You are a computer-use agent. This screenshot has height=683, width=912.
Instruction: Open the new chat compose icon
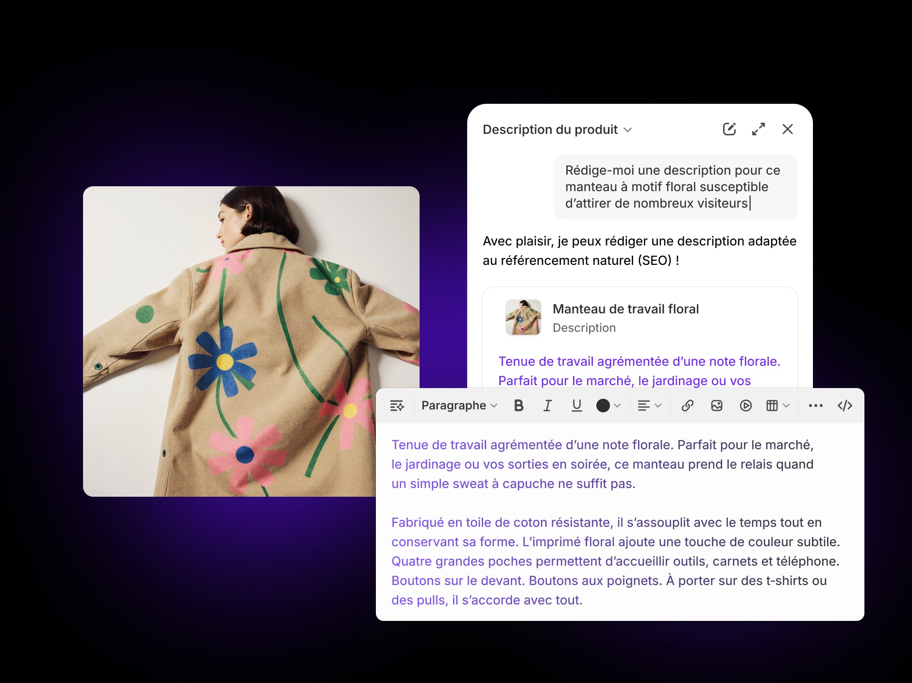[x=729, y=129]
